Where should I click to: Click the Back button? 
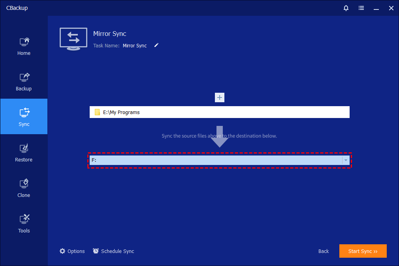tap(324, 251)
